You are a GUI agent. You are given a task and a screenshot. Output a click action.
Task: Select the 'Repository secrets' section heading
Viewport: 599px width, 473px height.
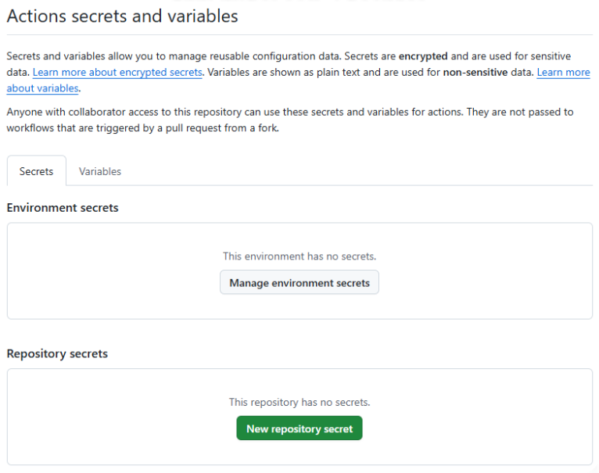pyautogui.click(x=57, y=353)
